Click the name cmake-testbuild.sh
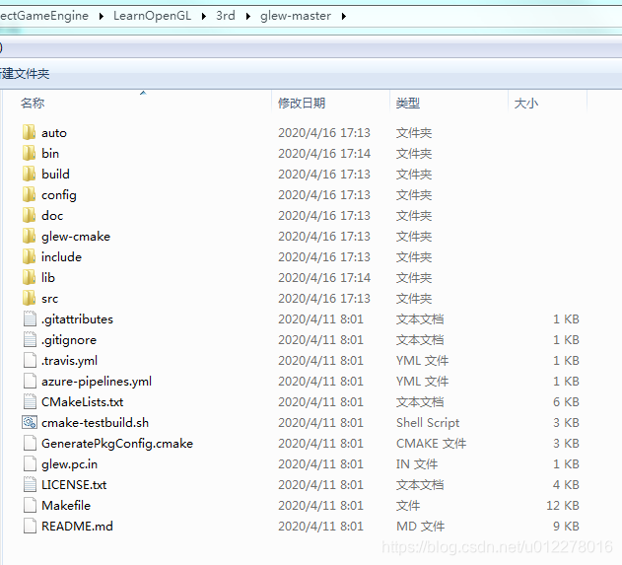This screenshot has height=565, width=622. [96, 423]
